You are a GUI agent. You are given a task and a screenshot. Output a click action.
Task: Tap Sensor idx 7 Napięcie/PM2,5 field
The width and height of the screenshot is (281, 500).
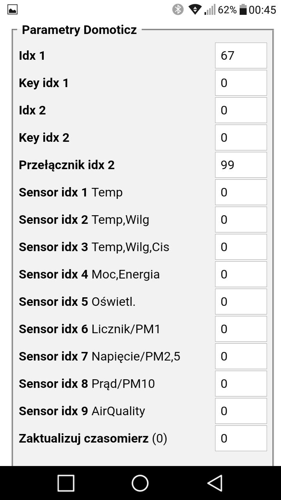pos(241,356)
